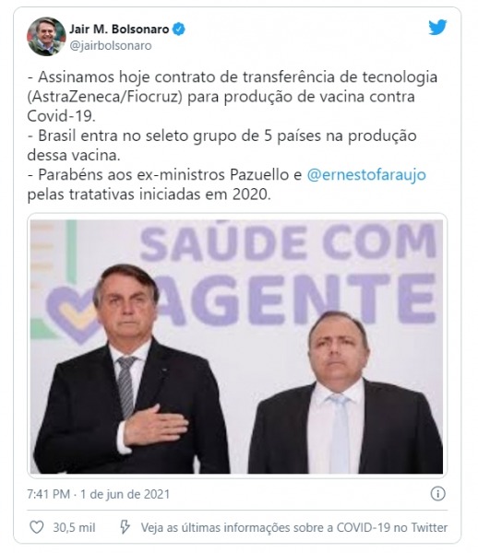Click the 7:41 PM timestamp
The width and height of the screenshot is (478, 553).
pos(48,494)
